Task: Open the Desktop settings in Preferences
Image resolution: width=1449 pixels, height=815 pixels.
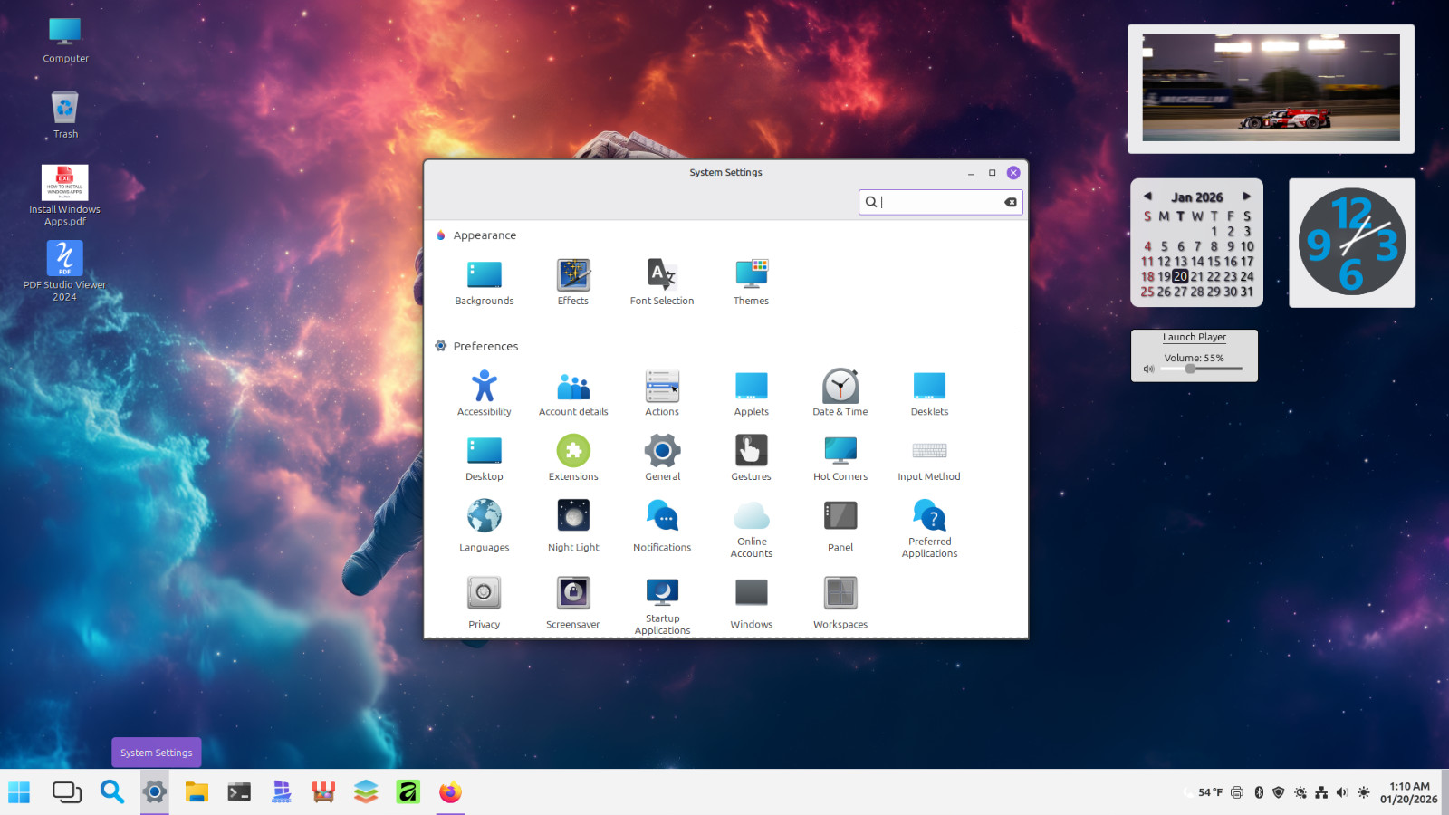Action: pyautogui.click(x=484, y=458)
